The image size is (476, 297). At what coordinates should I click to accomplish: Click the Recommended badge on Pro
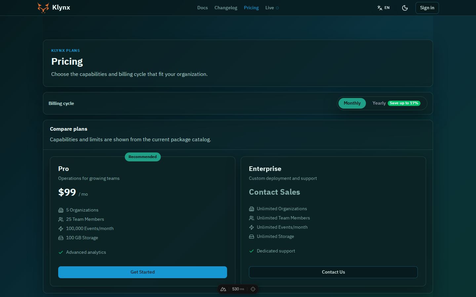point(143,157)
